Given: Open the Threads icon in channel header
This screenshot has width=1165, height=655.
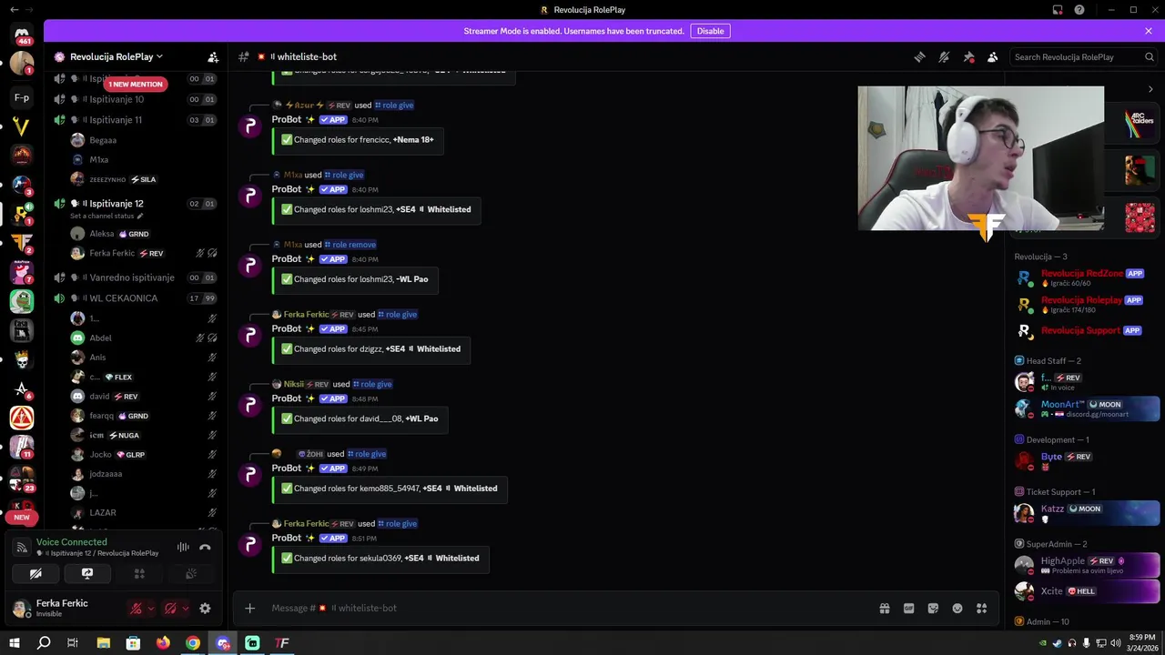Looking at the screenshot, I should click(x=919, y=56).
